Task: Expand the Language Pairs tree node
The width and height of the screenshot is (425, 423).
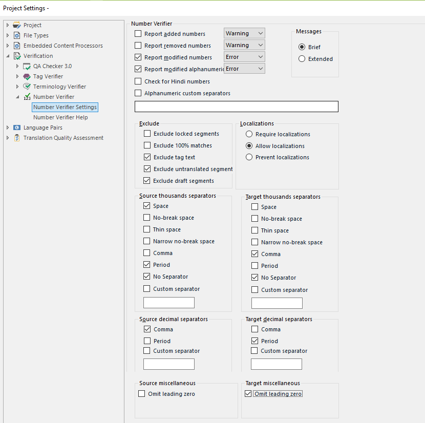Action: click(x=8, y=128)
